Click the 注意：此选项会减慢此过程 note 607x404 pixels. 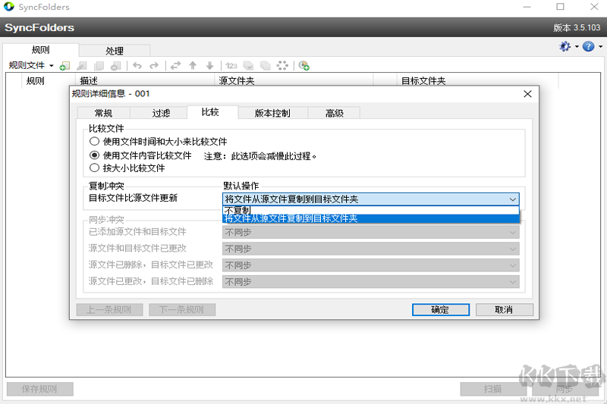[260, 156]
